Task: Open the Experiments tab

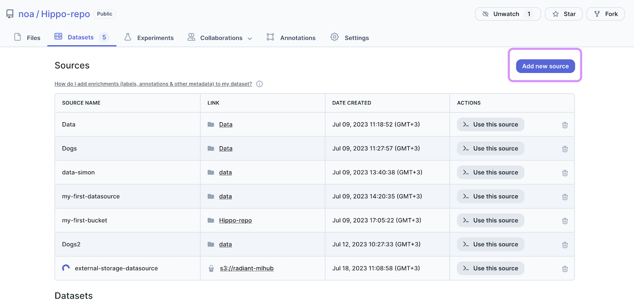Action: (149, 38)
